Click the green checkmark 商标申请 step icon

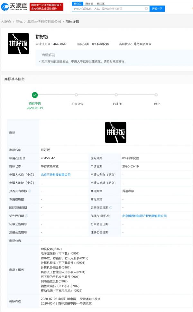pos(35,95)
